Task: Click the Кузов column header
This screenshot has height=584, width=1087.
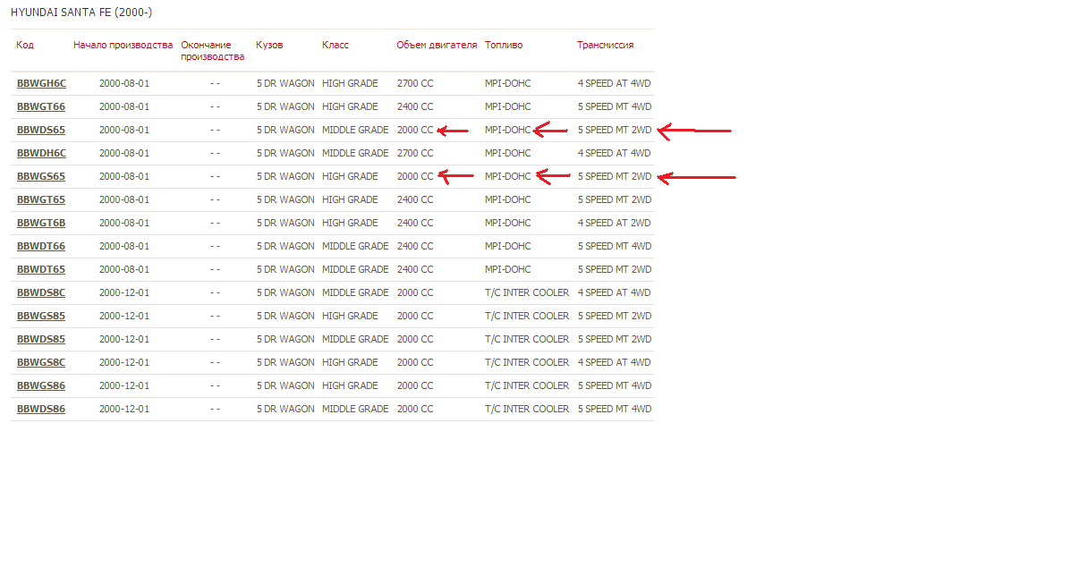Action: [269, 45]
